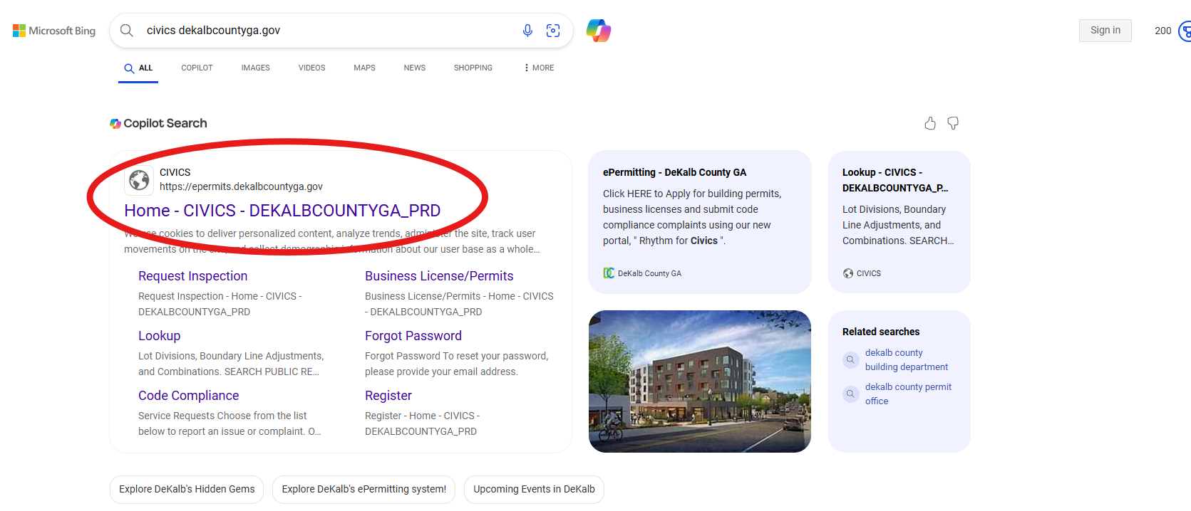Click the Copilot Search logo icon

coord(115,124)
